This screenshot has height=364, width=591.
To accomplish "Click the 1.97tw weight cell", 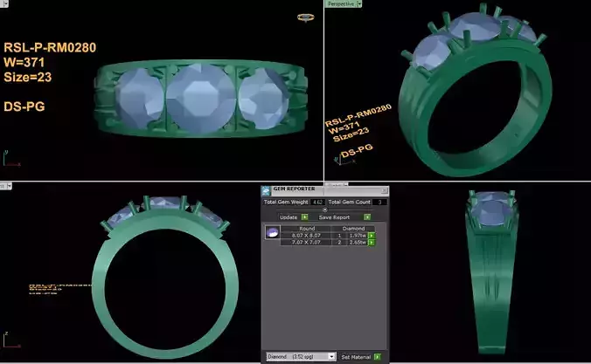I will click(x=358, y=236).
